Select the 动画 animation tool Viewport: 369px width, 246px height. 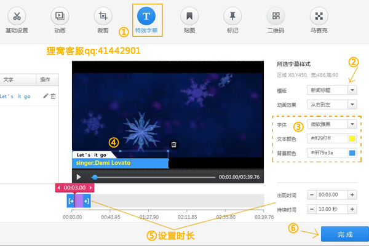(60, 20)
